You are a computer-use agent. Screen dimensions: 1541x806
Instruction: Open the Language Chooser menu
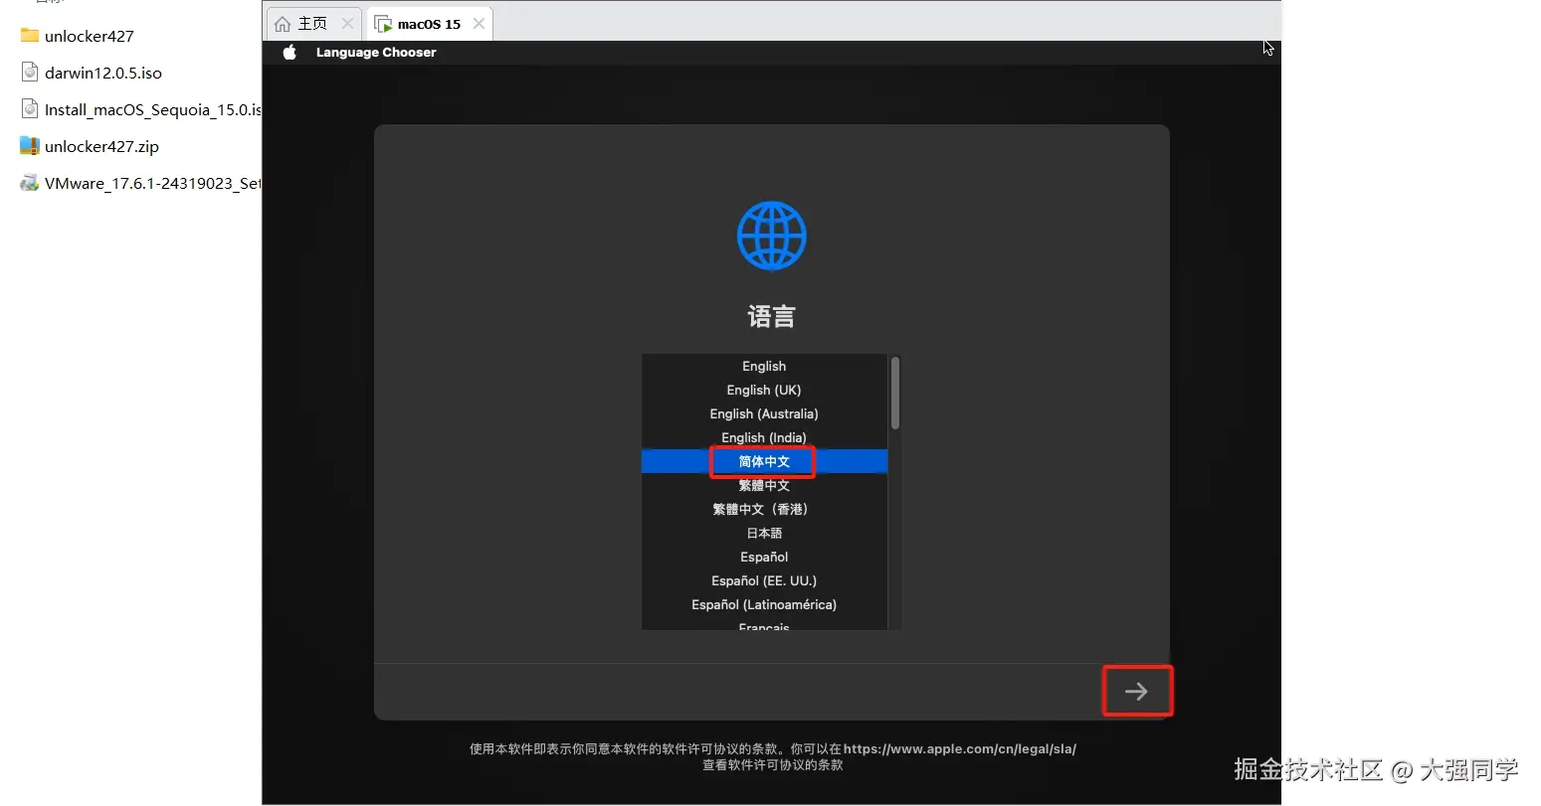[x=376, y=53]
